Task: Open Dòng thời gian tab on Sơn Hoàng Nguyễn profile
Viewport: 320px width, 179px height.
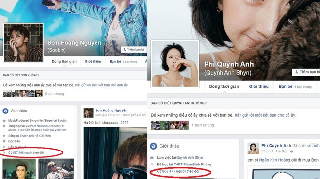Action: [64, 62]
